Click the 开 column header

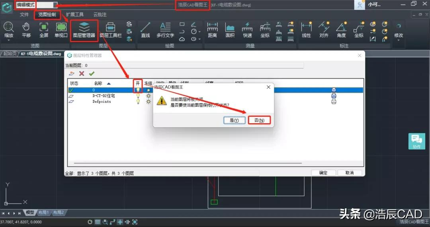tap(138, 83)
